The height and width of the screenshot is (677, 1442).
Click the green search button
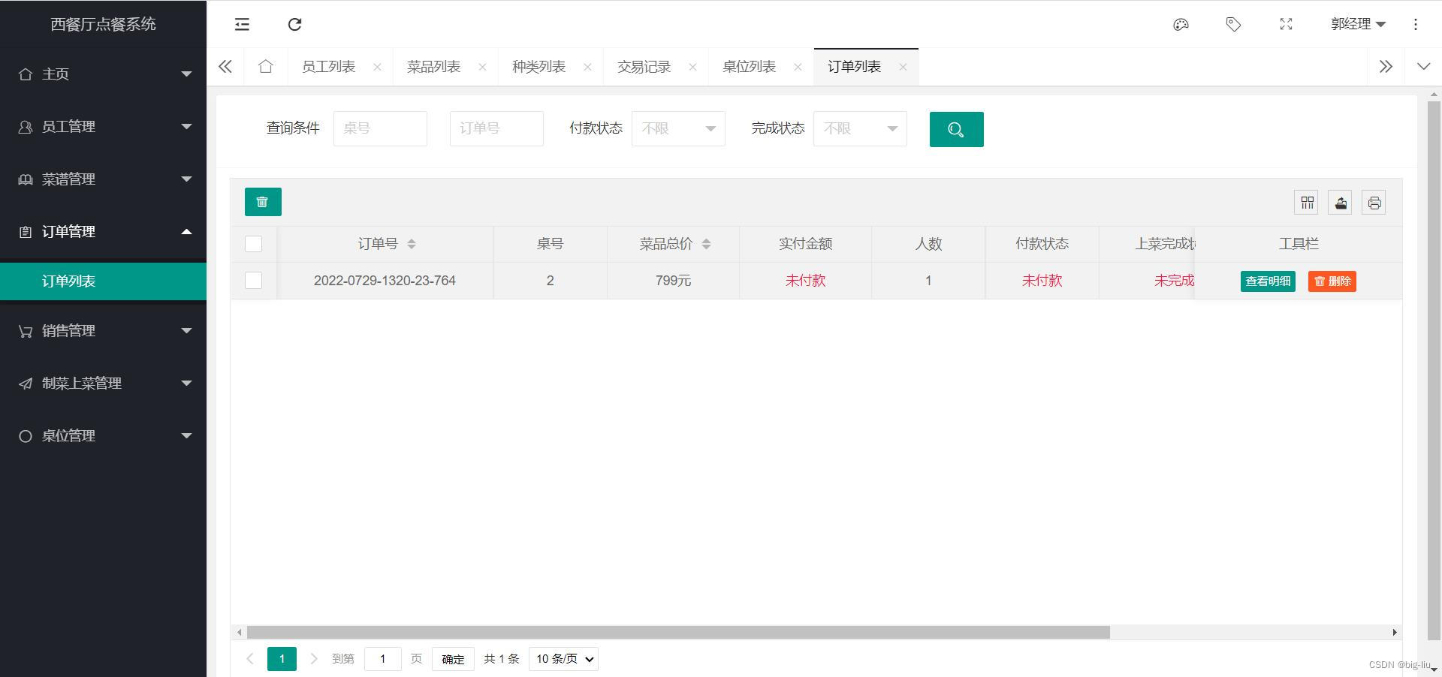click(x=956, y=129)
